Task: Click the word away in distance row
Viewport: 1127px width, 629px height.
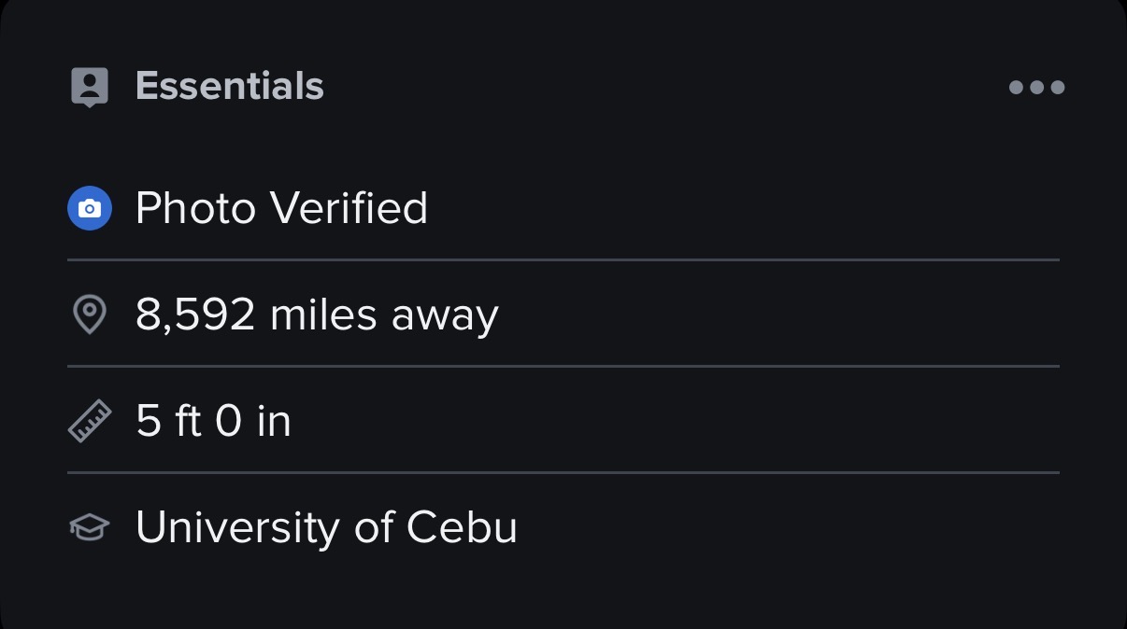Action: [445, 315]
